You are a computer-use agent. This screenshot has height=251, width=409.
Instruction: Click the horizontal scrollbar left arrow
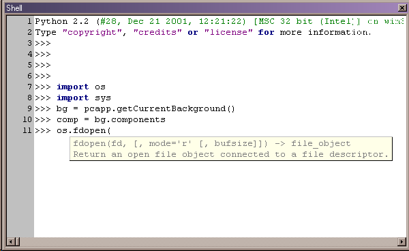tap(10, 241)
